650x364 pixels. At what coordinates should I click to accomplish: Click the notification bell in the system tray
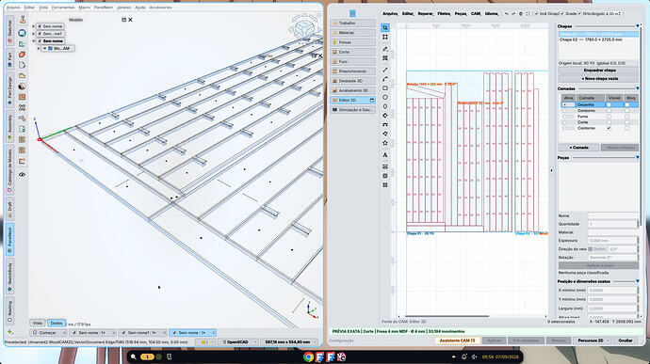463,356
